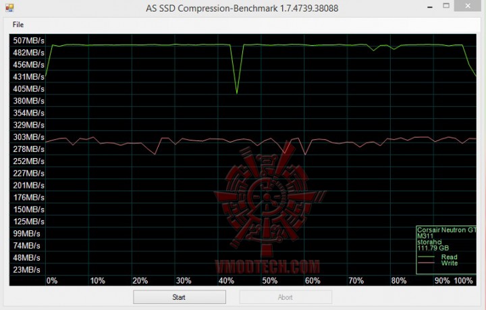This screenshot has height=310, width=486.
Task: Click the 111.79 GB capacity text
Action: [x=433, y=248]
